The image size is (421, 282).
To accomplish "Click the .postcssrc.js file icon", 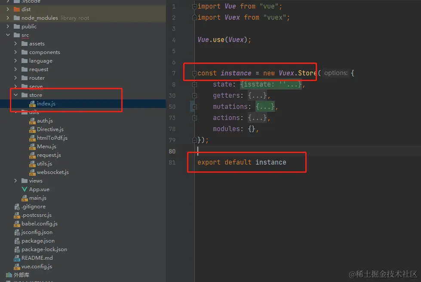I will tap(17, 215).
